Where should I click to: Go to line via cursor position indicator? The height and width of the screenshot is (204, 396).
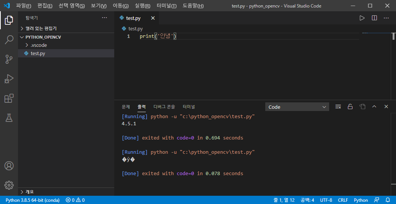284,200
